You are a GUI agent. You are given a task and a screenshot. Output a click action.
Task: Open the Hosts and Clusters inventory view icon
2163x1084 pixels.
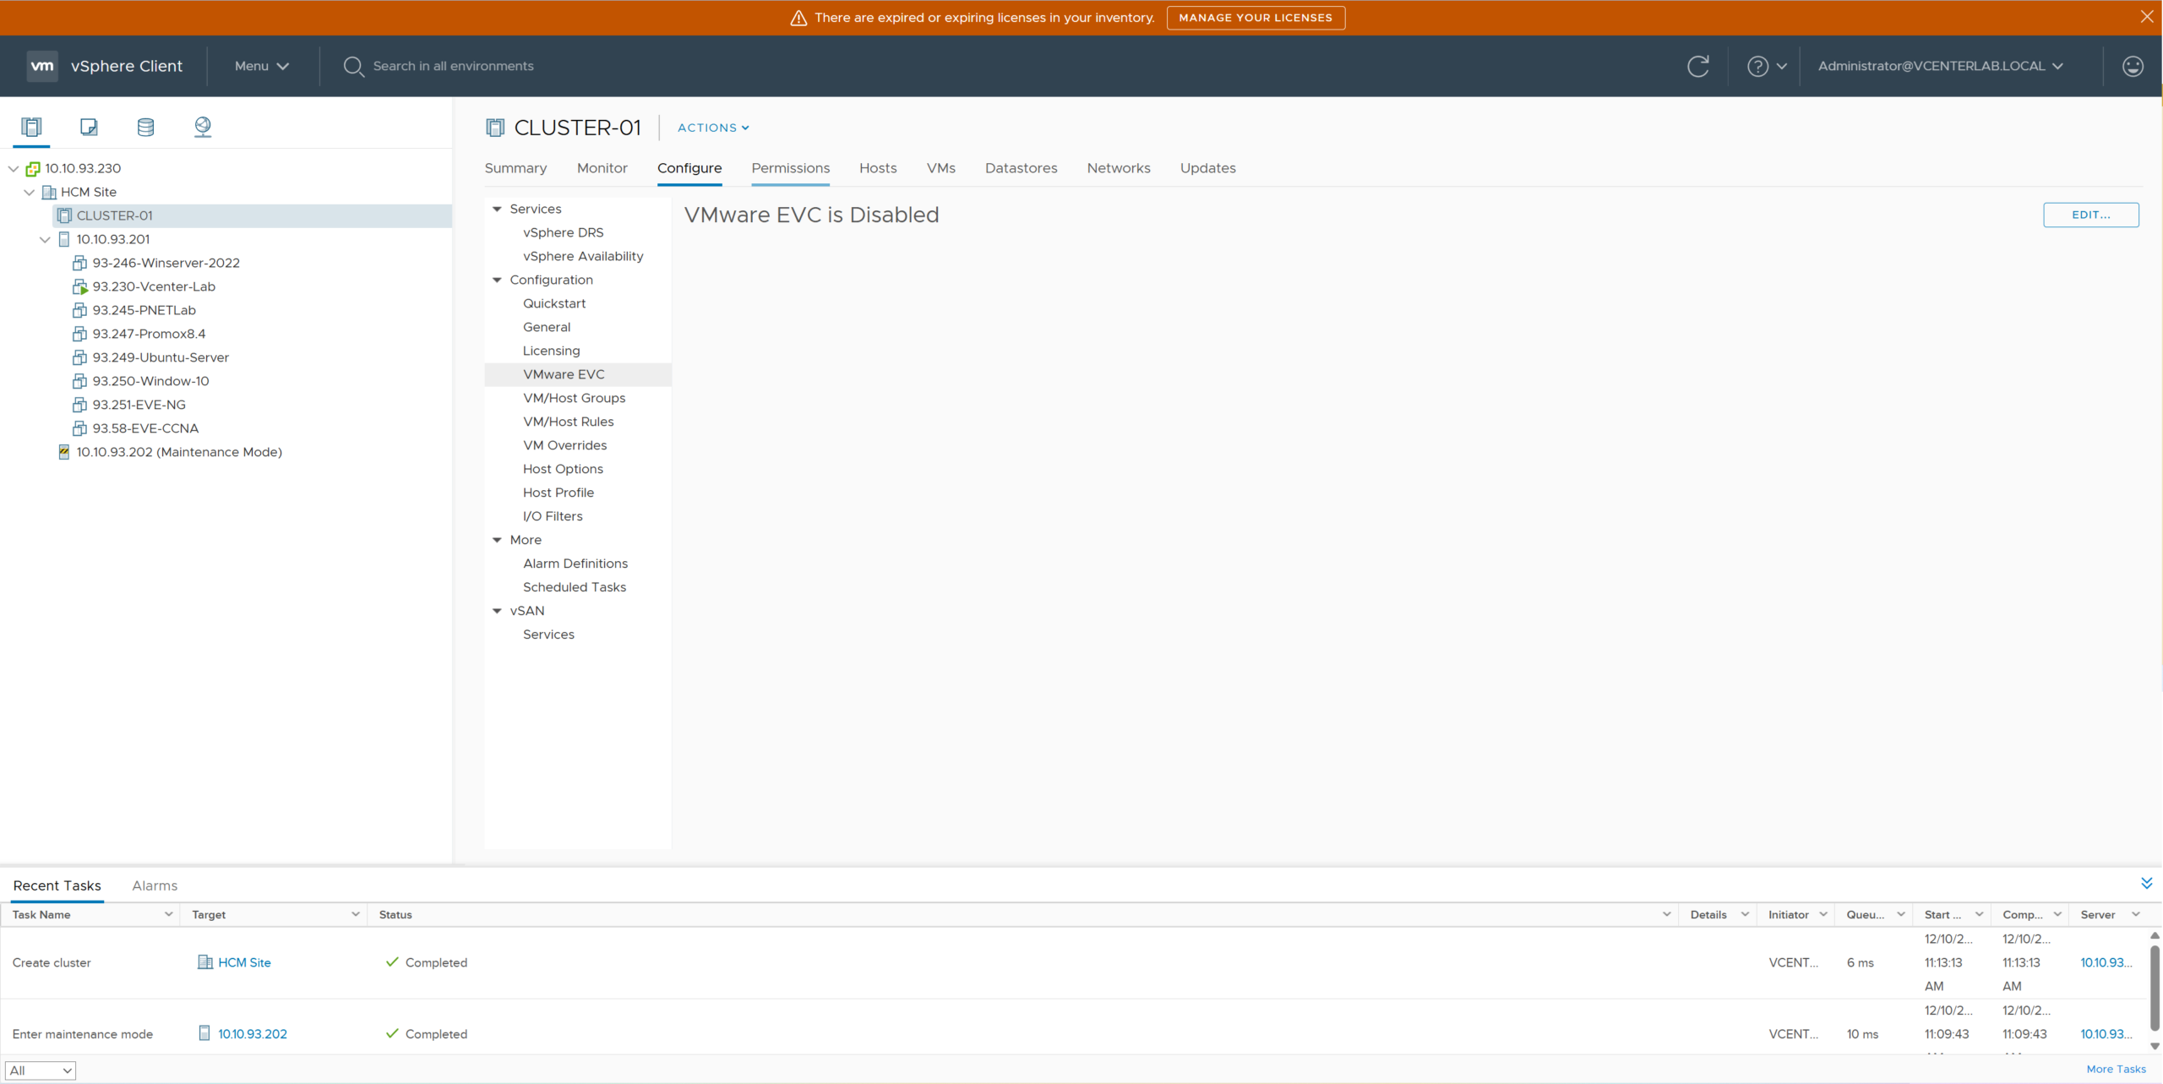(x=31, y=127)
